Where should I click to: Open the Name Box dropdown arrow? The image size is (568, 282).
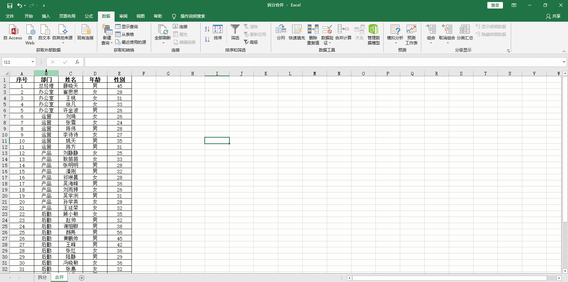[33, 62]
